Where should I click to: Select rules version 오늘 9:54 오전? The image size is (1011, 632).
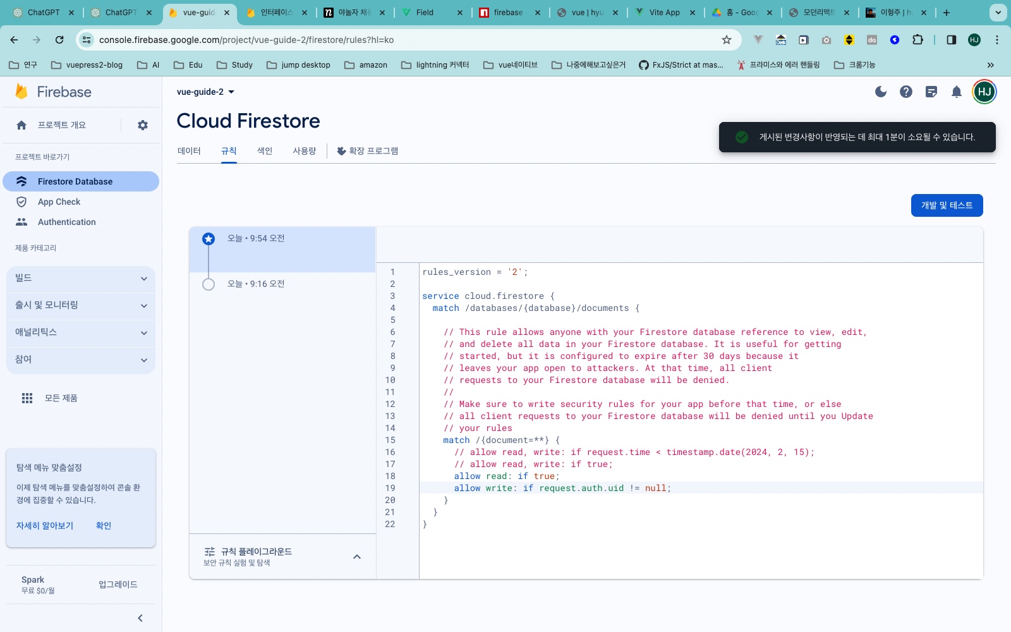click(282, 250)
